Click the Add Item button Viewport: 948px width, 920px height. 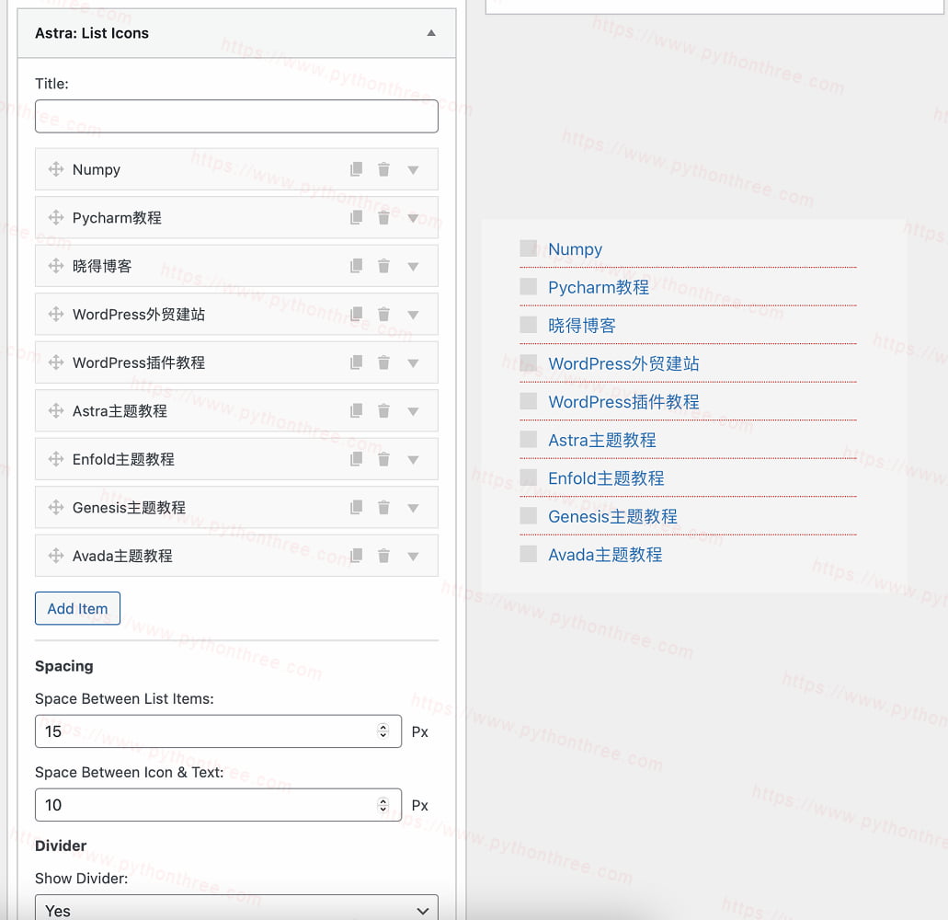point(77,608)
